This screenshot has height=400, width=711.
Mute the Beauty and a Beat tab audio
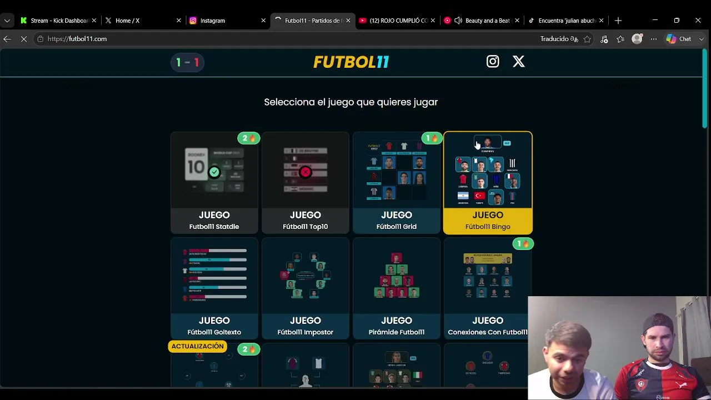pos(458,21)
